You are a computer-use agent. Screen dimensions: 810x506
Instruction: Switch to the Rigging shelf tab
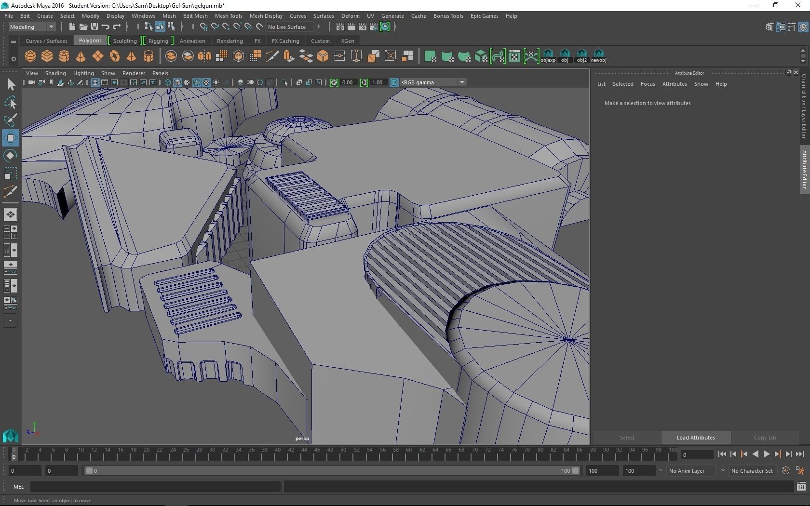coord(158,41)
